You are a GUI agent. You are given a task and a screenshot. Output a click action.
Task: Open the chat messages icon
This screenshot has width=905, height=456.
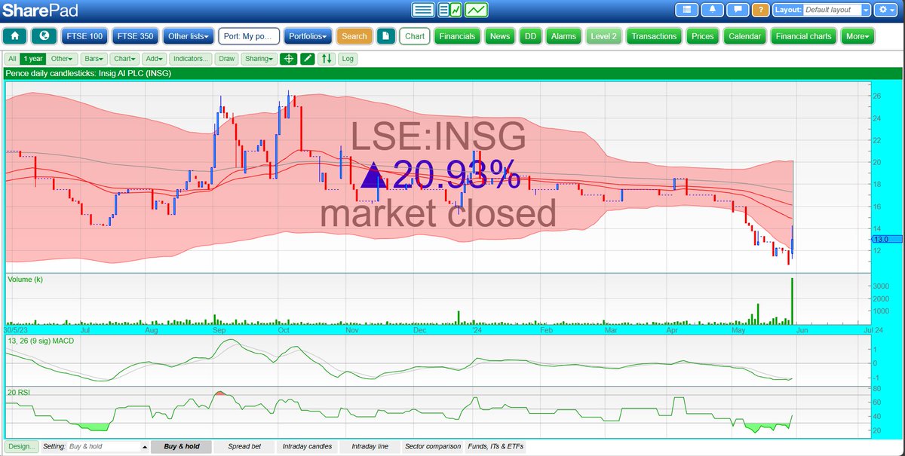(x=738, y=10)
